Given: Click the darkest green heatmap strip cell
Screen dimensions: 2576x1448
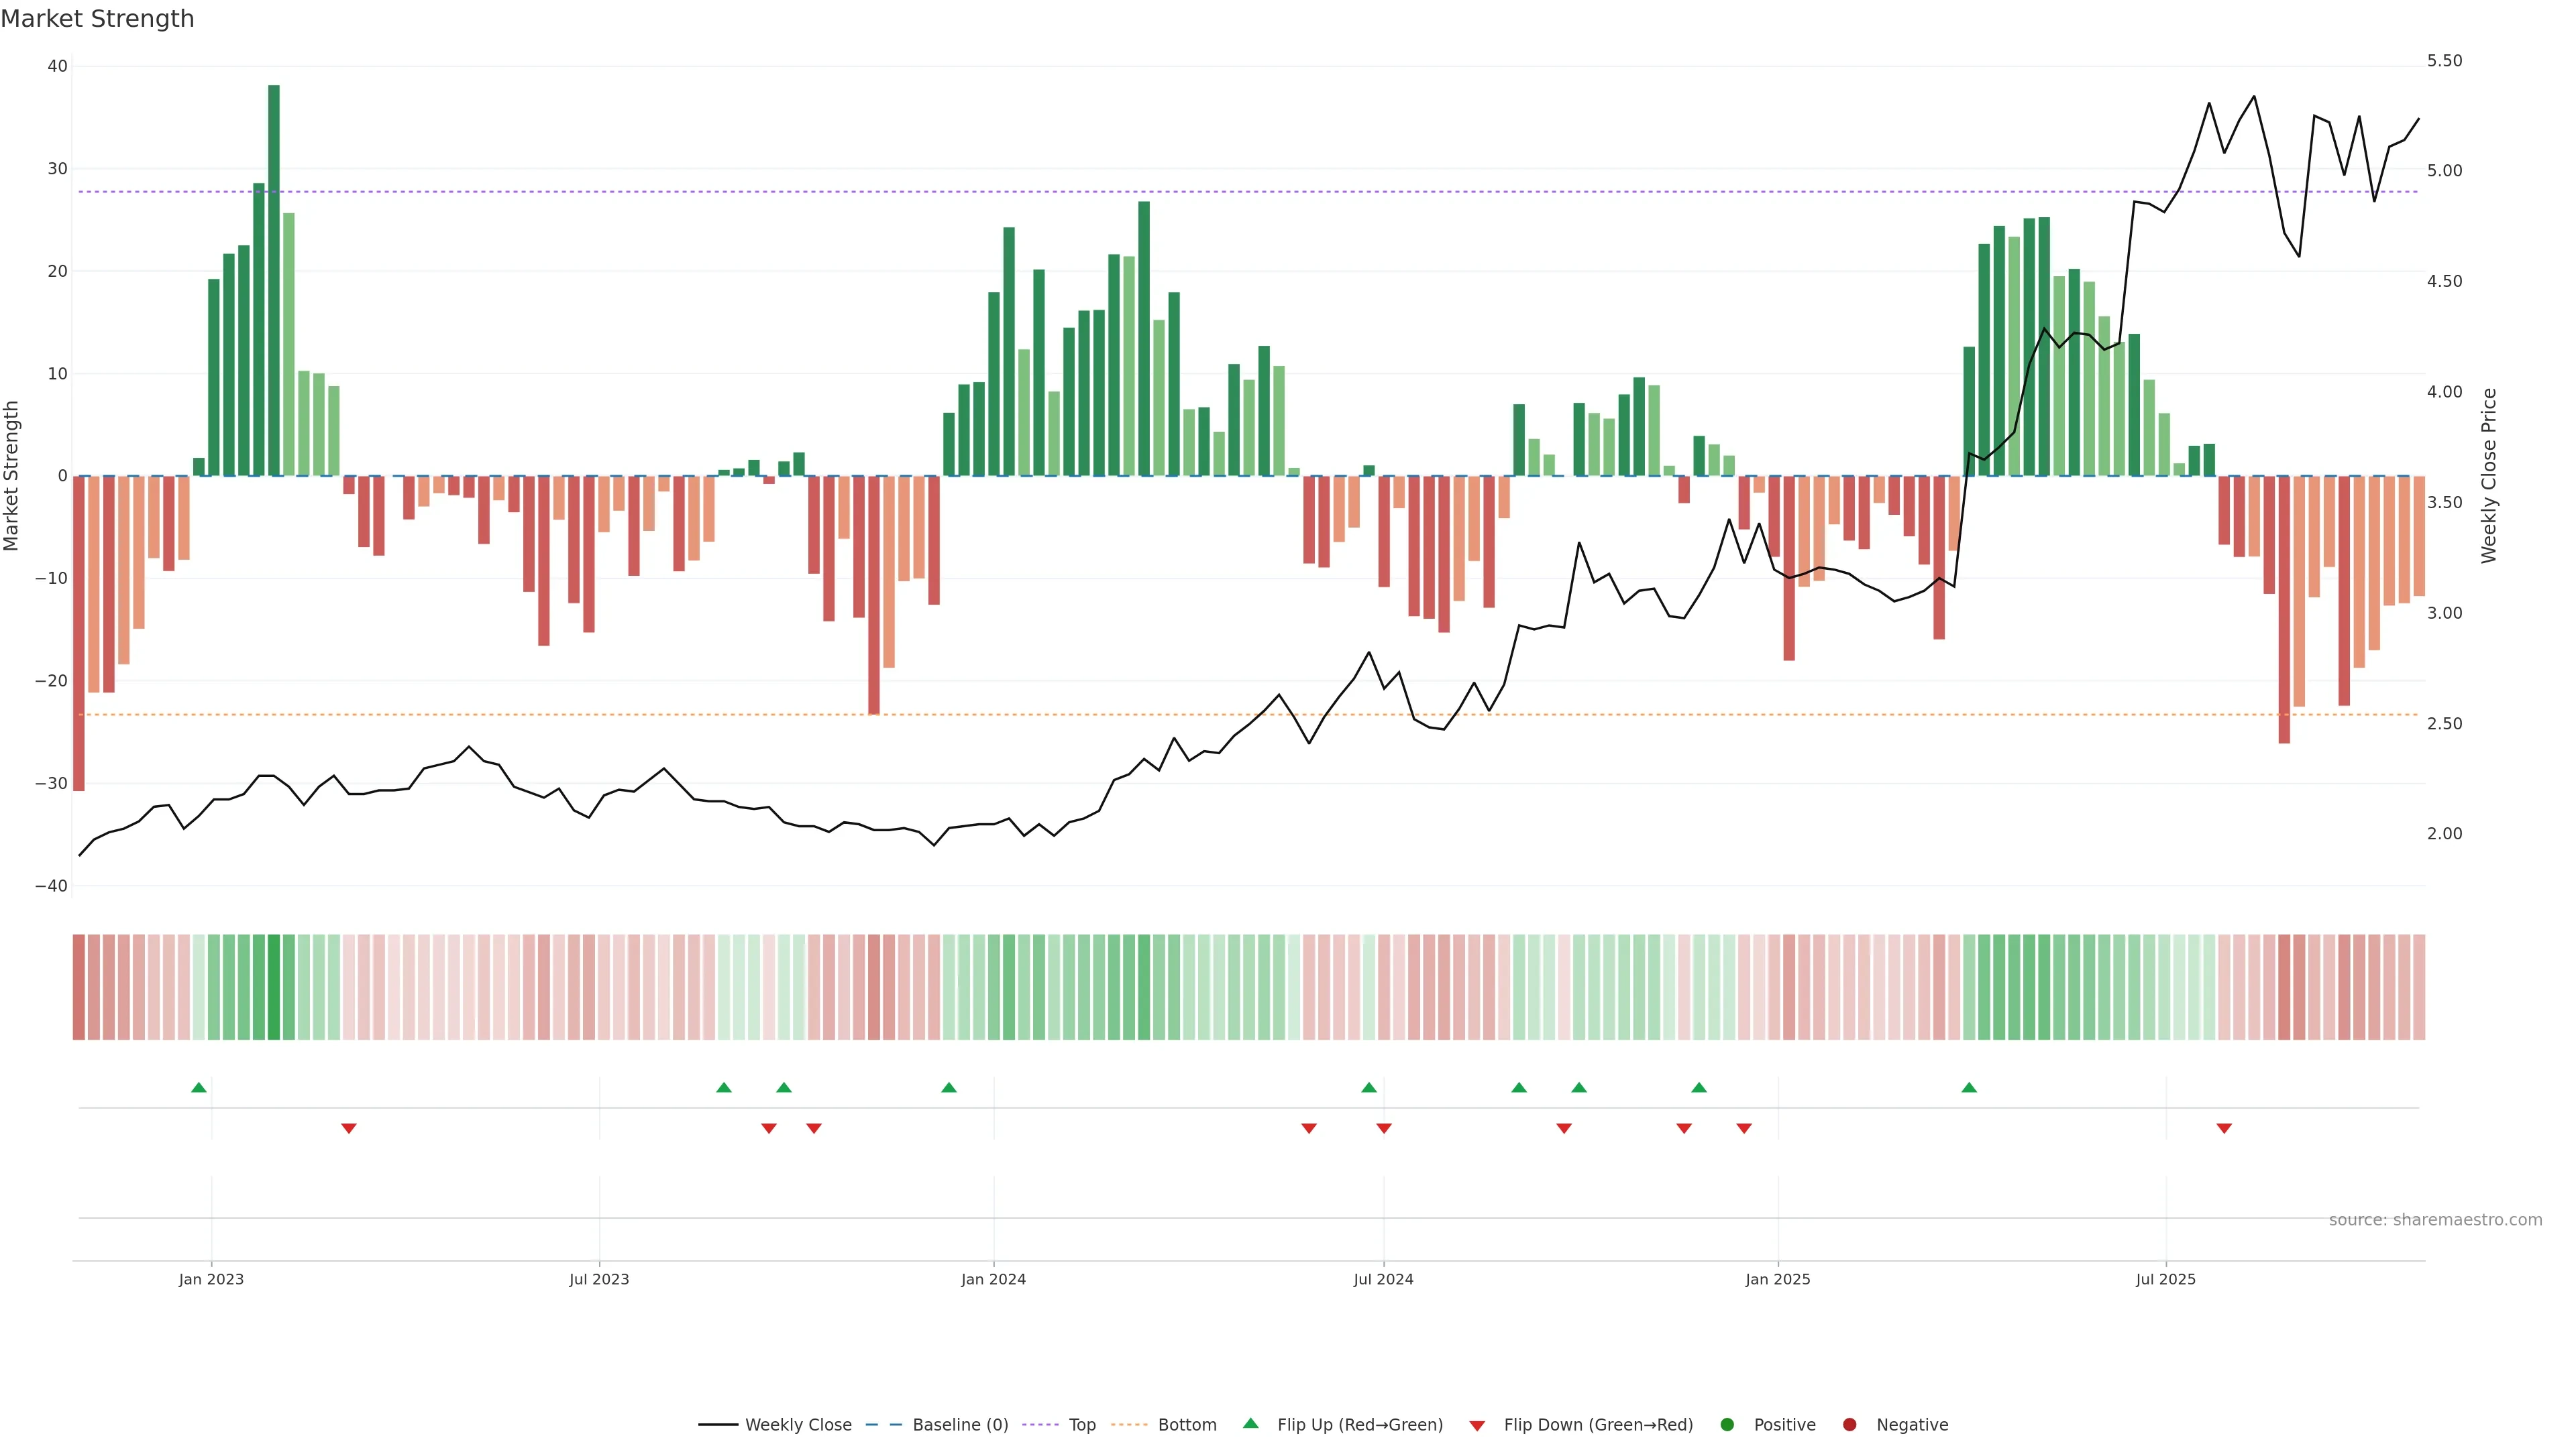Looking at the screenshot, I should tap(274, 987).
